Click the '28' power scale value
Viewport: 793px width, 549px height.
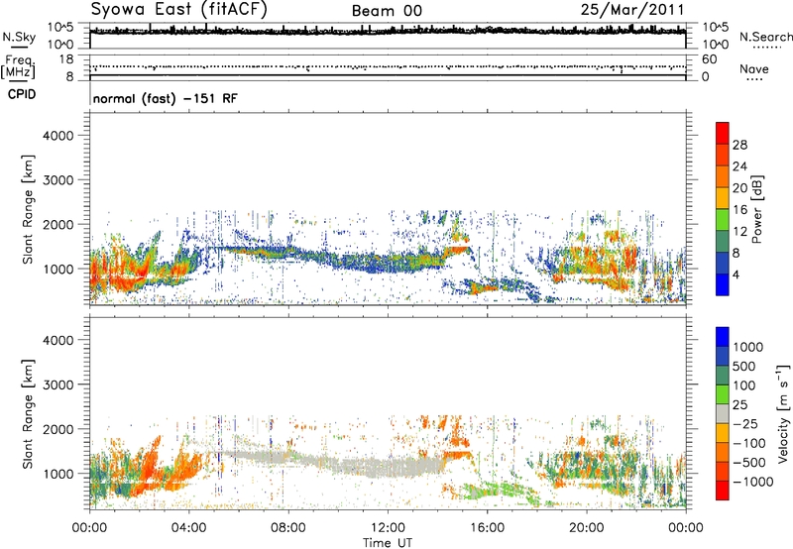[x=739, y=145]
